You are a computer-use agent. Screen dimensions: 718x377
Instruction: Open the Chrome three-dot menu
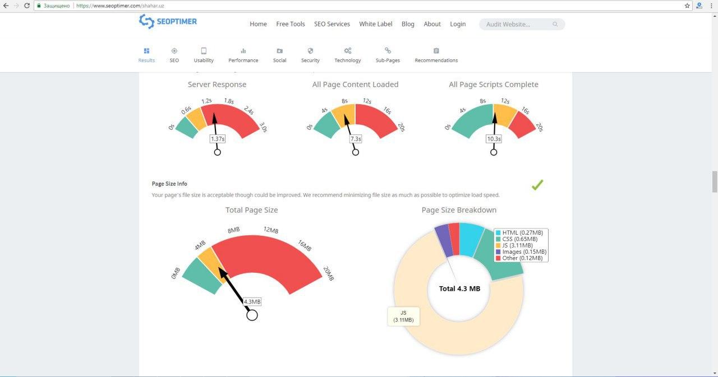pos(712,5)
